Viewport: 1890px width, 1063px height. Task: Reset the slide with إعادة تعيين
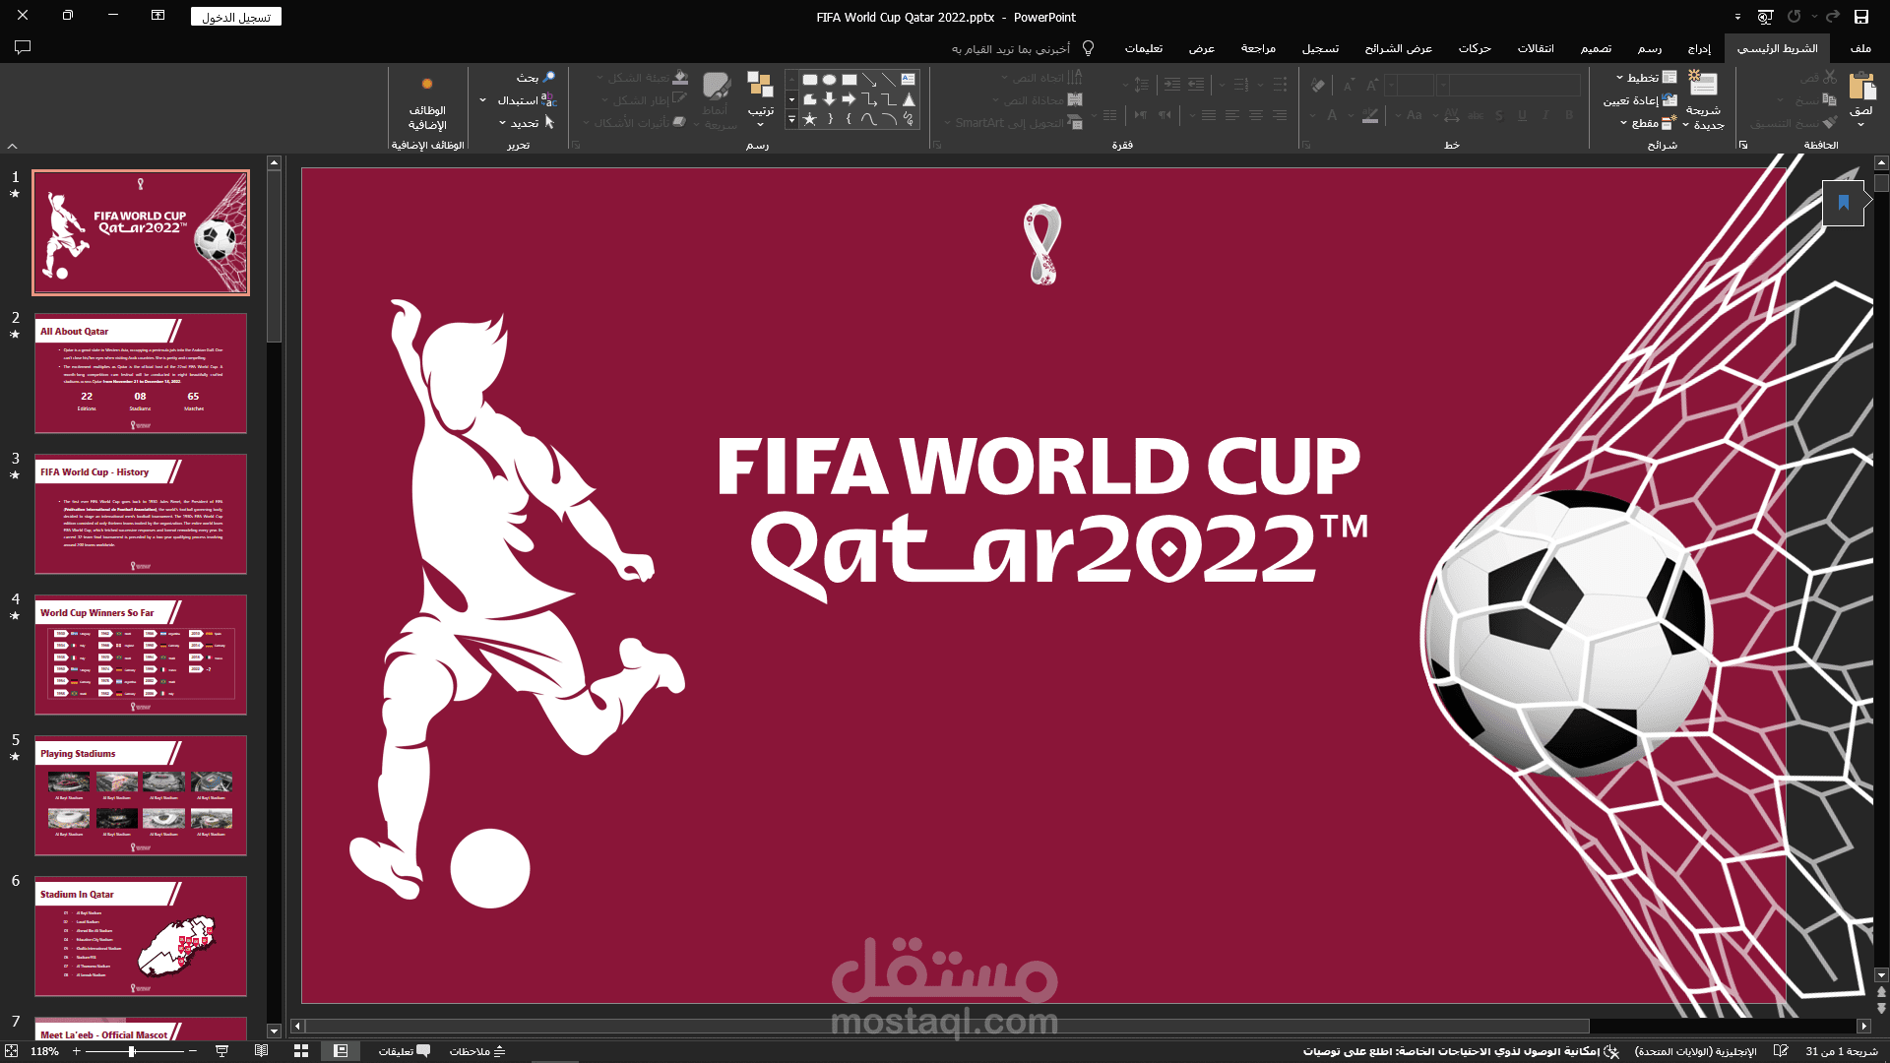click(1640, 100)
